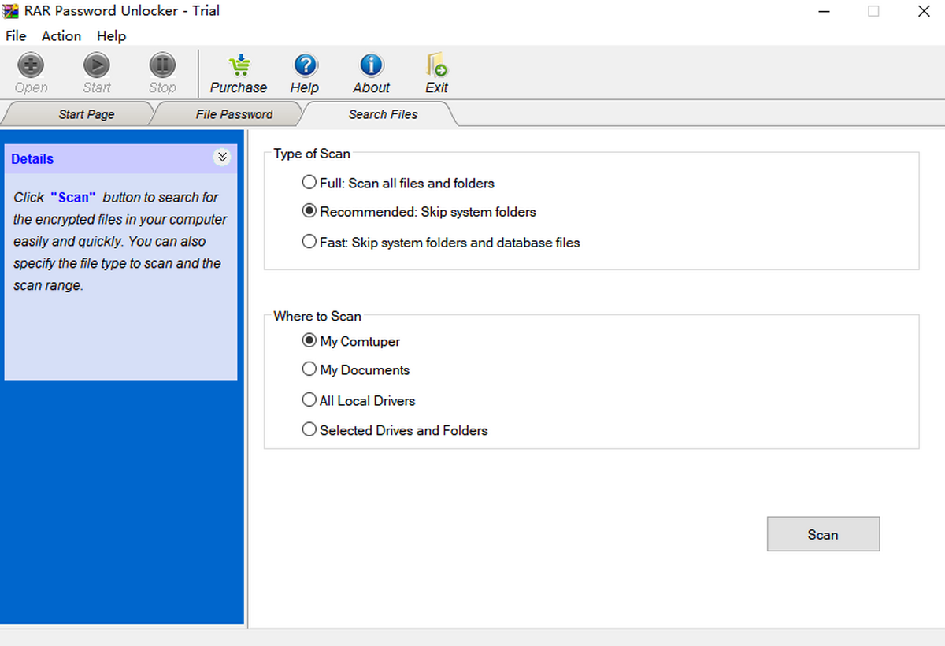Select Full: Scan all files and folders

398,183
